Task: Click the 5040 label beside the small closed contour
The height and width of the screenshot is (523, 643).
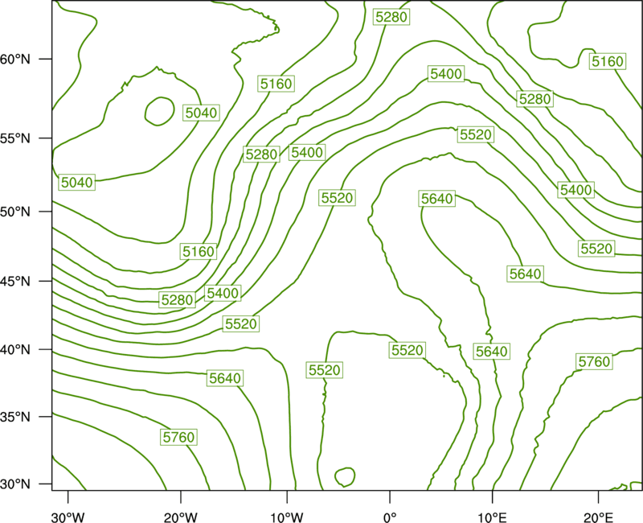Action: pyautogui.click(x=200, y=113)
